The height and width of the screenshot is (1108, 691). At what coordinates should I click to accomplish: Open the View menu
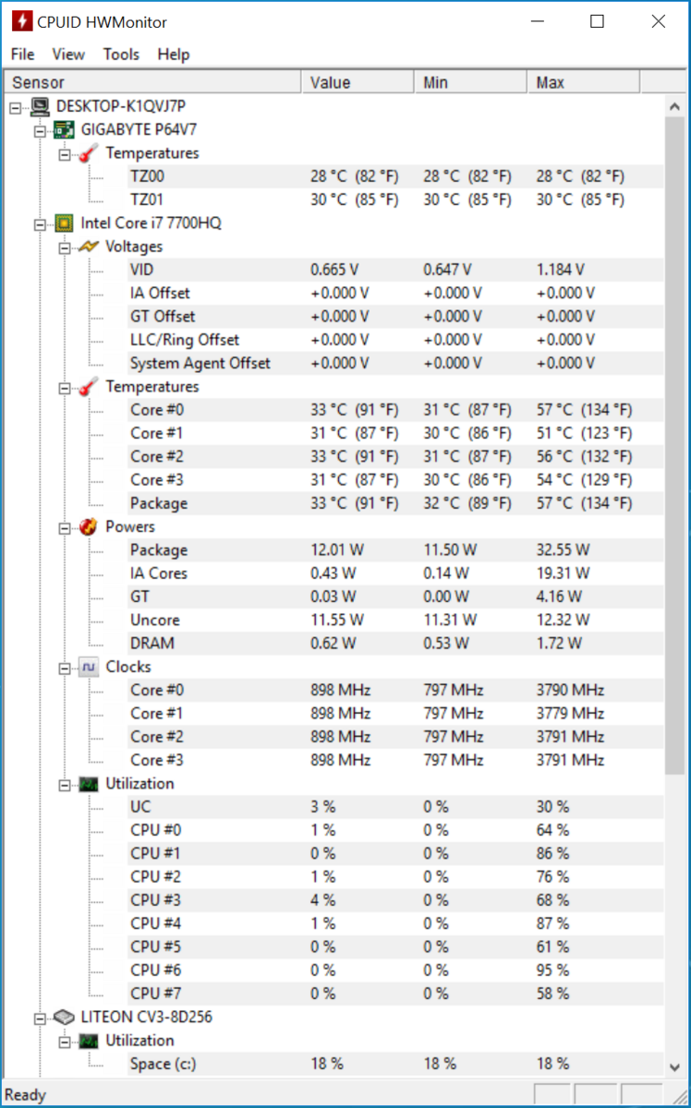(68, 54)
